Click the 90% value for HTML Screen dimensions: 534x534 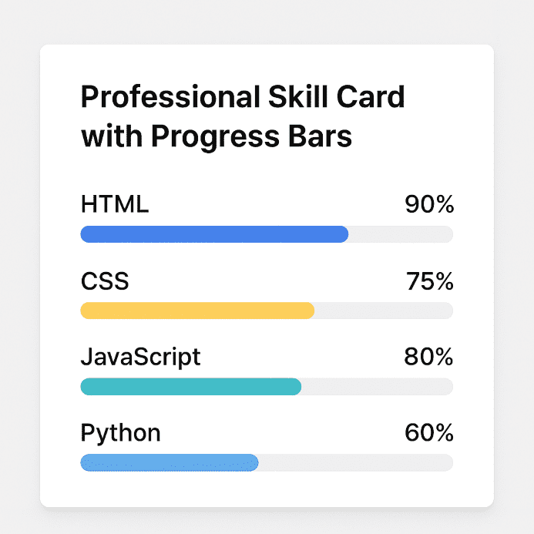(429, 205)
